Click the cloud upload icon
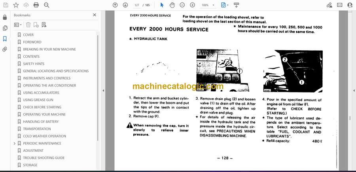The height and width of the screenshot is (172, 356). [x=26, y=5]
